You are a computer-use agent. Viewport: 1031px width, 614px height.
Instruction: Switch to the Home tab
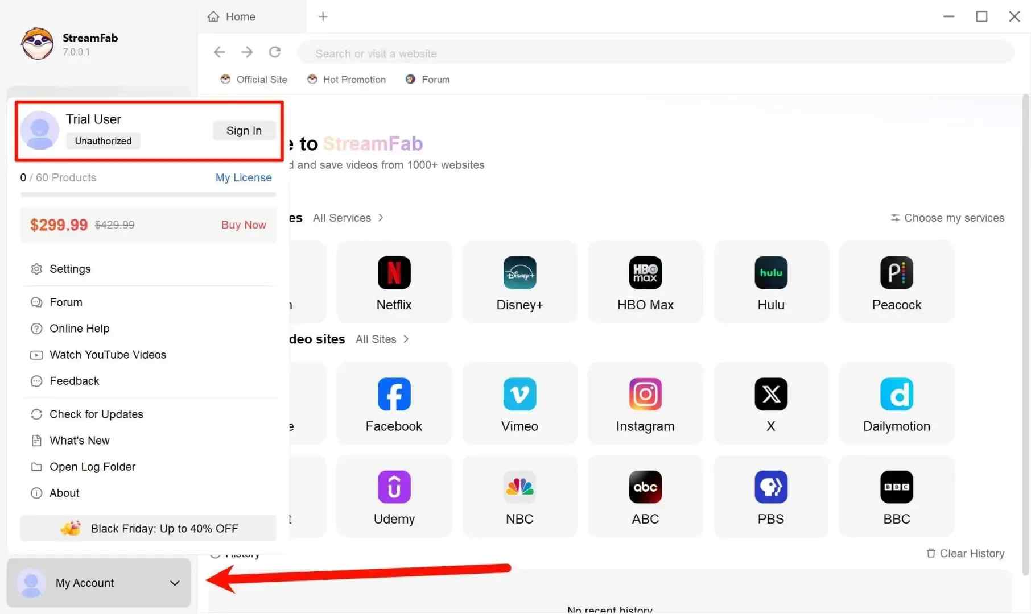coord(239,16)
